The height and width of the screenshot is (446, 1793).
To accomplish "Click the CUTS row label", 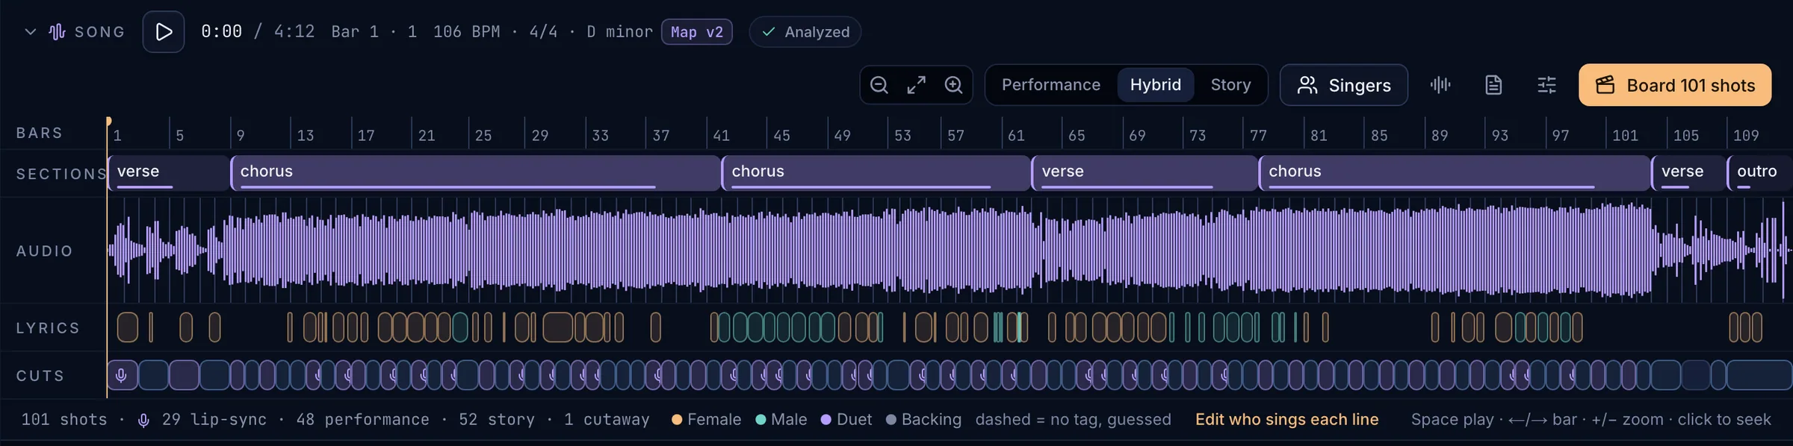I will (x=40, y=376).
